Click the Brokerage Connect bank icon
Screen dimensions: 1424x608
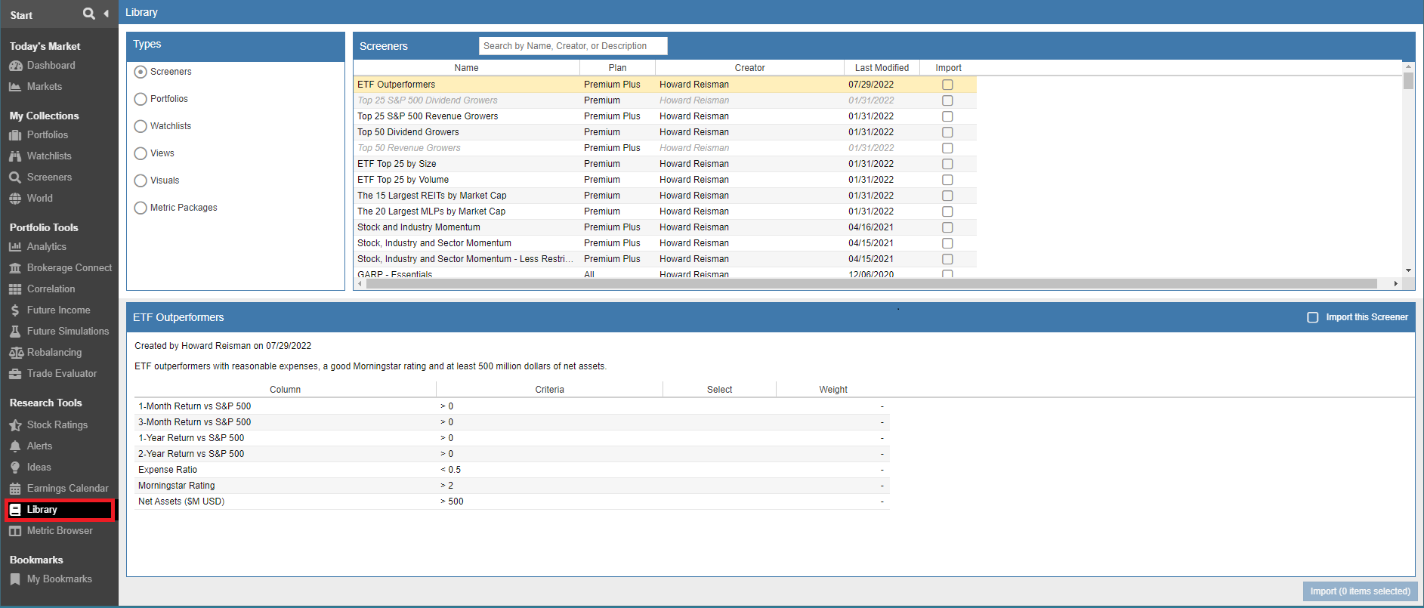coord(15,268)
